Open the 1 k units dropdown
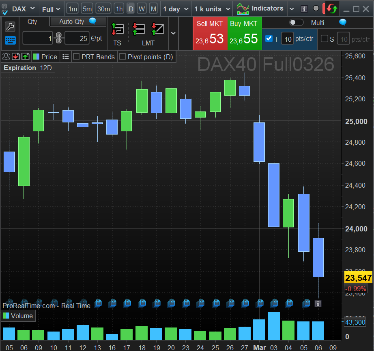The width and height of the screenshot is (374, 351). coord(212,9)
